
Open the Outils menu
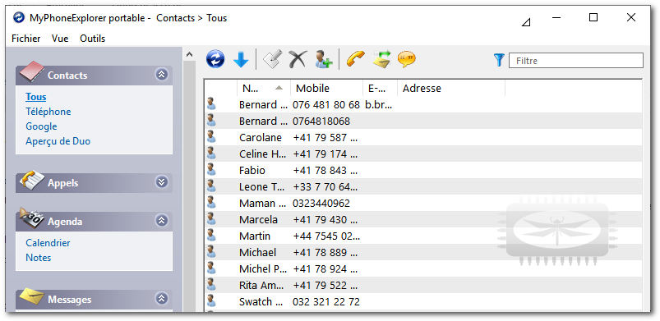[93, 39]
